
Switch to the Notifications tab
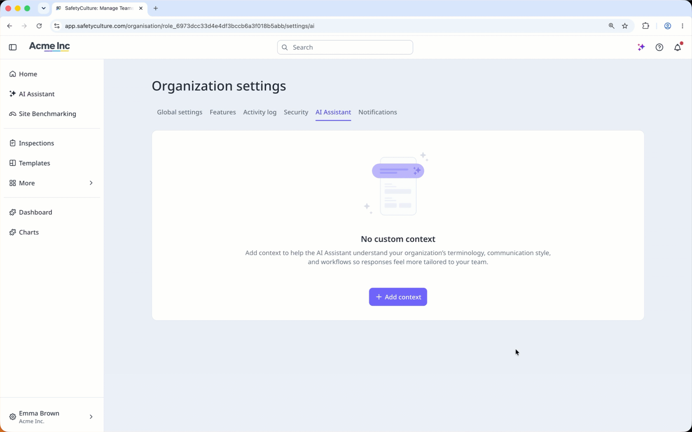[x=378, y=112]
